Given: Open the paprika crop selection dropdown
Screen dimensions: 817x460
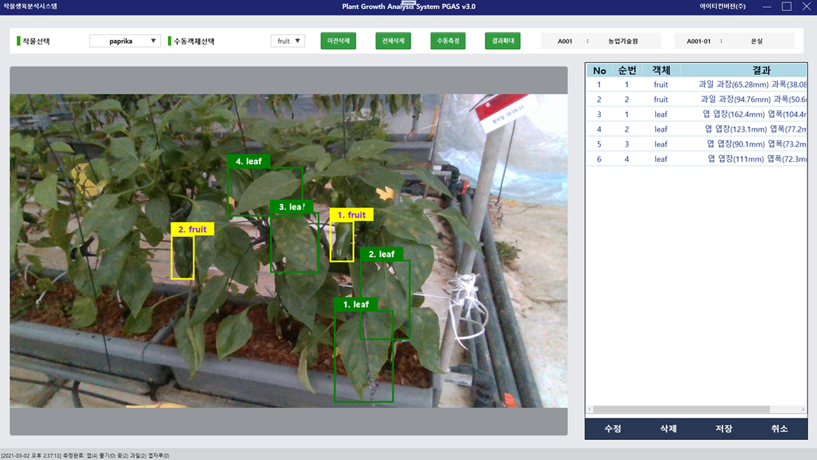Looking at the screenshot, I should point(125,41).
